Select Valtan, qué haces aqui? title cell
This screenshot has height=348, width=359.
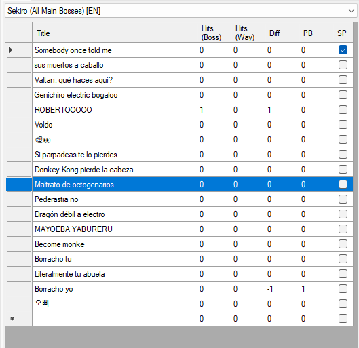coord(115,80)
